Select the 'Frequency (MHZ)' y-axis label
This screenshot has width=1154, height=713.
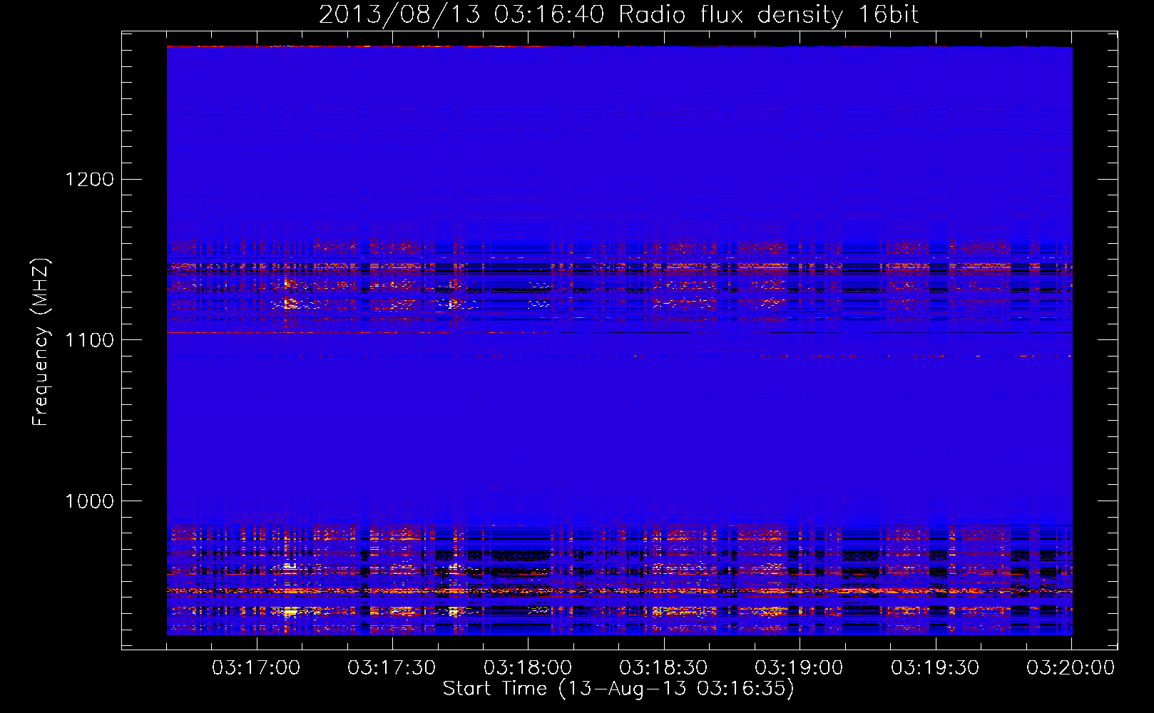point(41,342)
